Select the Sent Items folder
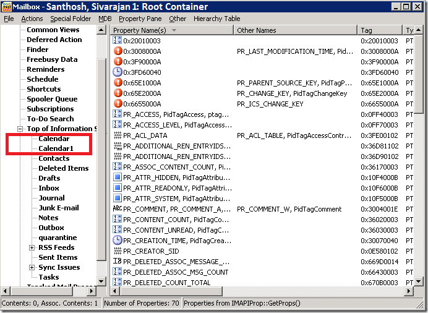This screenshot has width=428, height=313. pos(58,257)
